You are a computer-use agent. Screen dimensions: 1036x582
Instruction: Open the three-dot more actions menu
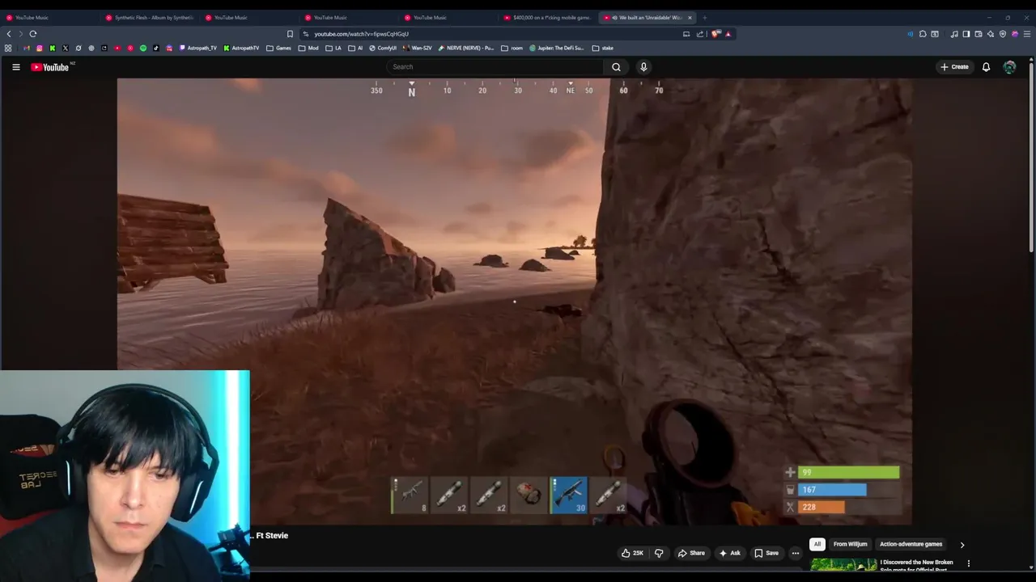click(796, 553)
